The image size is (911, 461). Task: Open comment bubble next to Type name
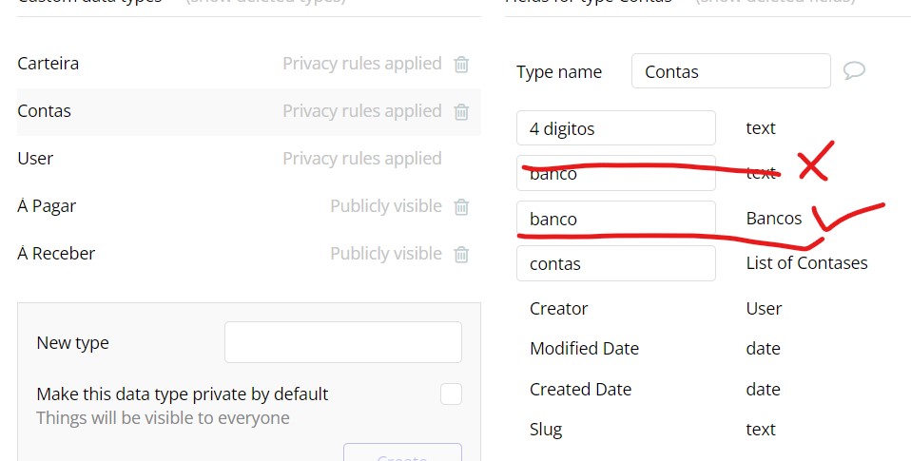point(854,71)
